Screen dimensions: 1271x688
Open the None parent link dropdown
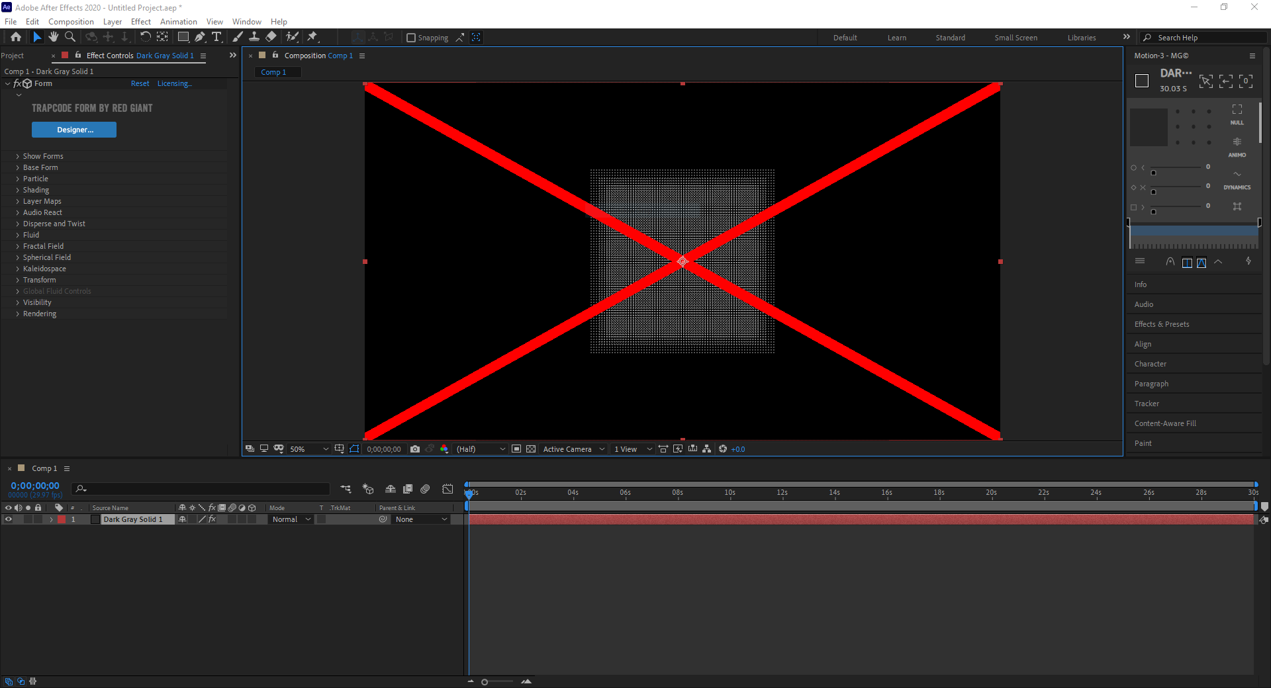pyautogui.click(x=421, y=519)
